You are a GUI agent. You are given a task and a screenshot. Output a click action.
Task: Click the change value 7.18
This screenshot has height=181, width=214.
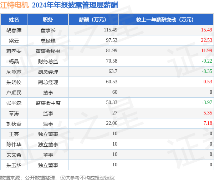point(208,123)
